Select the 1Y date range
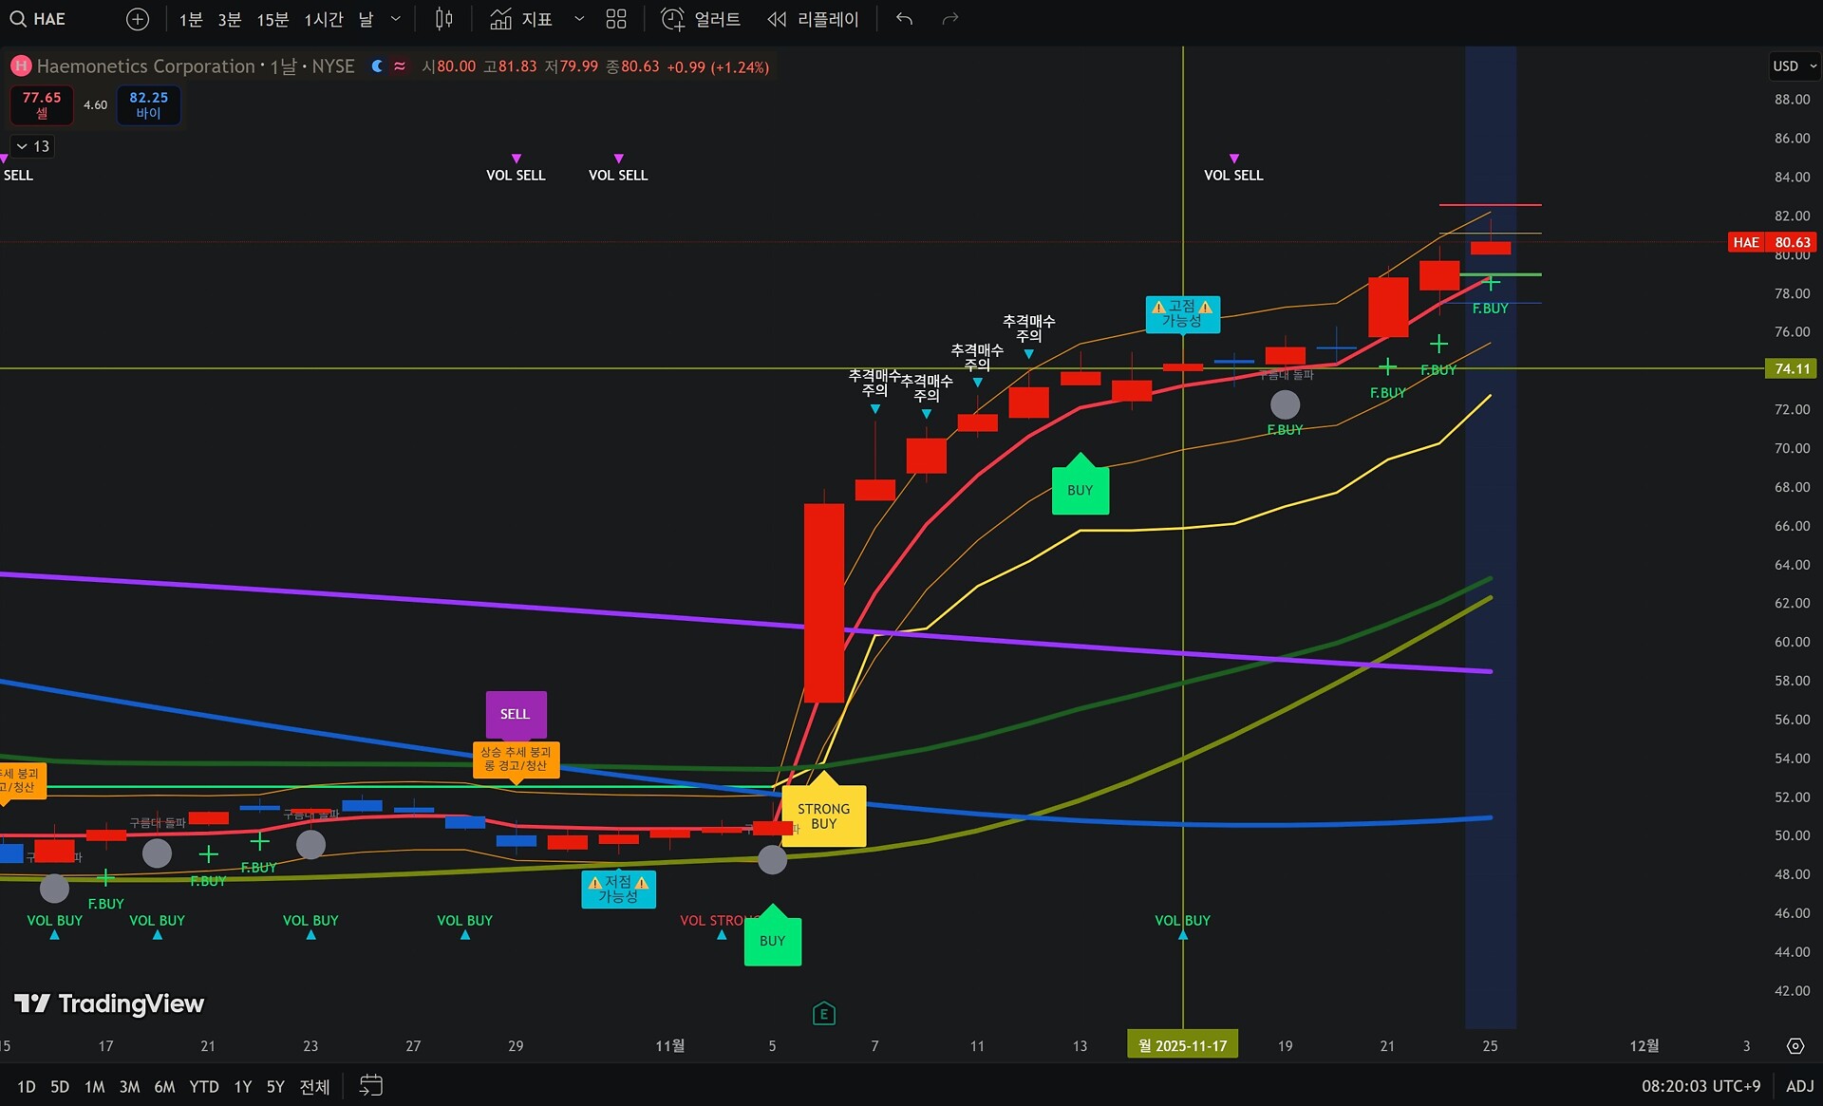The width and height of the screenshot is (1823, 1106). (243, 1086)
